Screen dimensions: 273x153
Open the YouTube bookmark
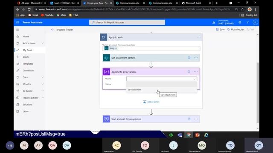(47, 15)
